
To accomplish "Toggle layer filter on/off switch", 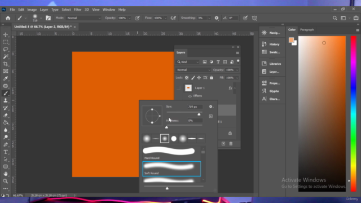I will pos(238,61).
